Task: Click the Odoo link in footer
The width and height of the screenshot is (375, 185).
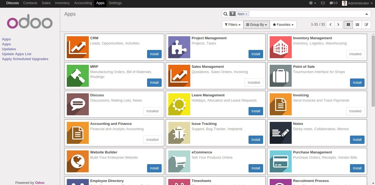Action: pos(40,183)
